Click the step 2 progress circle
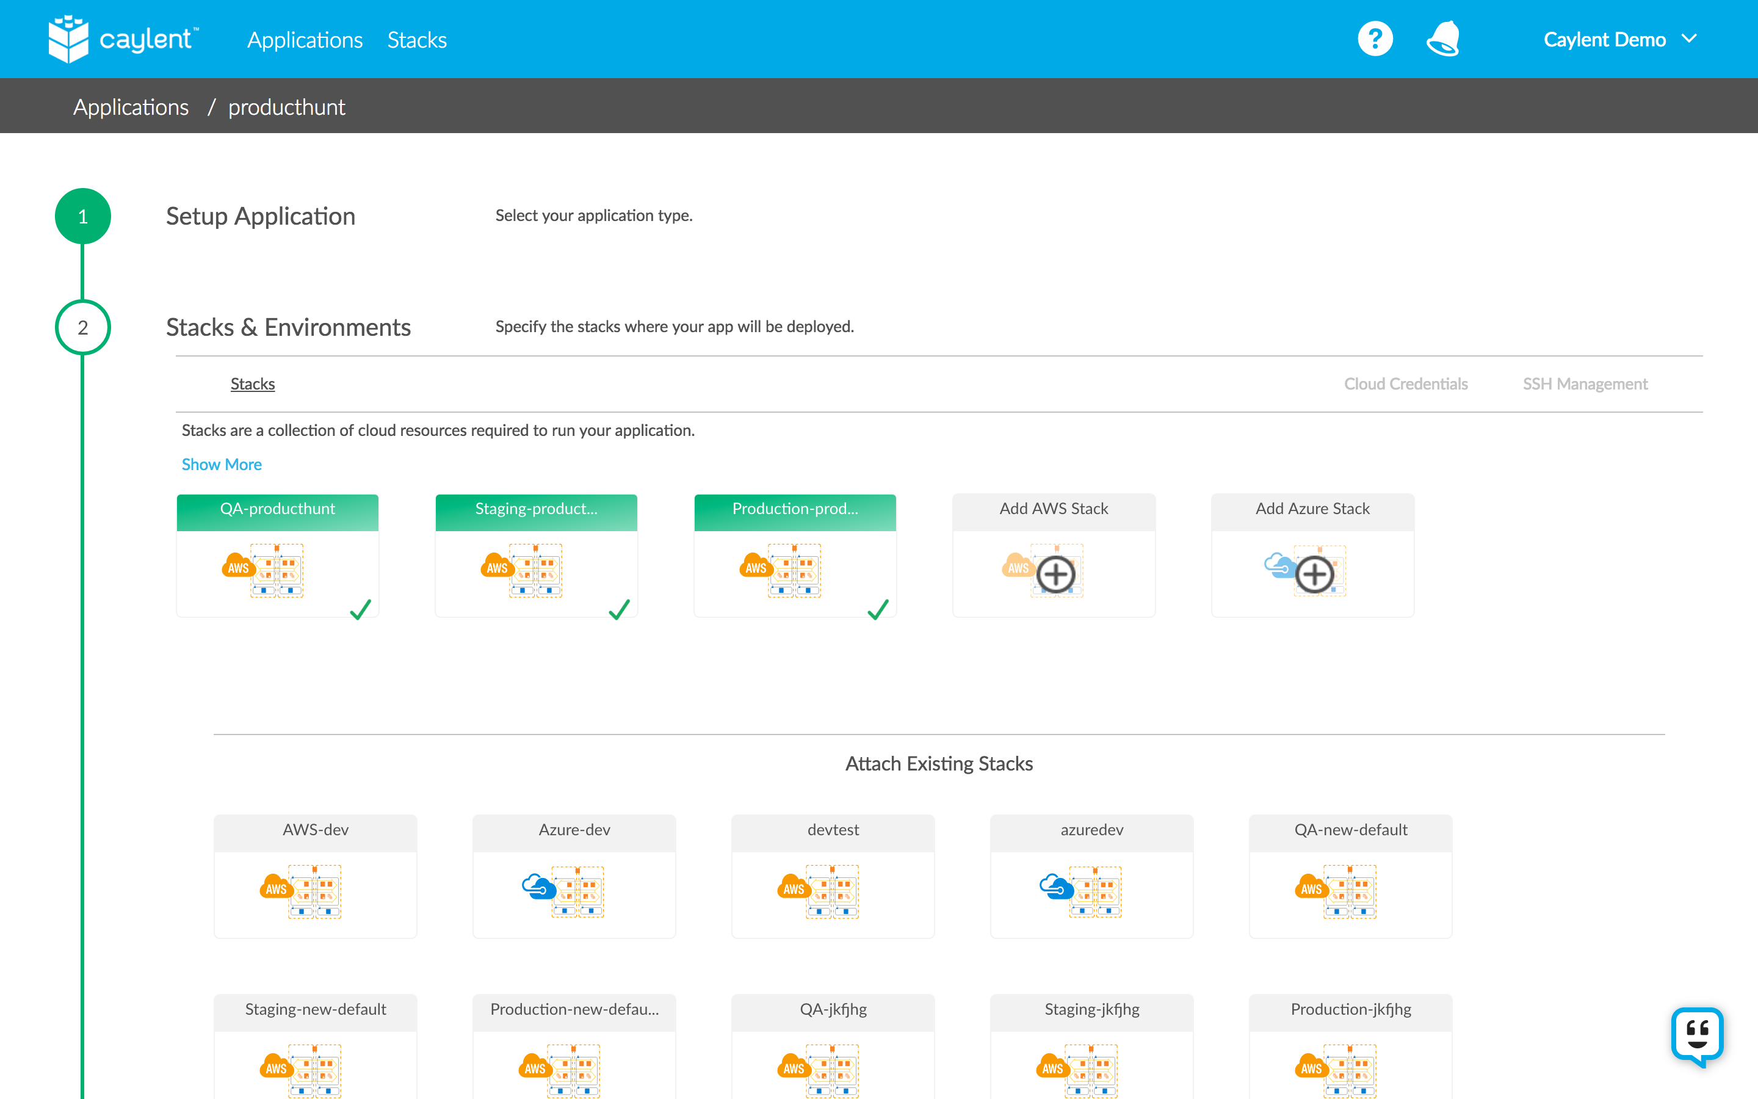1758x1099 pixels. (83, 327)
